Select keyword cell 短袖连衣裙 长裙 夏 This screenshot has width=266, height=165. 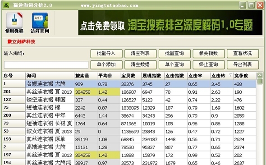click(50, 124)
